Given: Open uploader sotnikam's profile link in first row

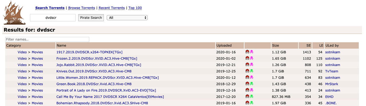Looking at the screenshot, I should [x=333, y=52].
